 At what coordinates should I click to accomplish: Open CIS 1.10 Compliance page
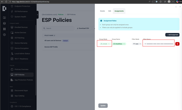click(x=21, y=106)
